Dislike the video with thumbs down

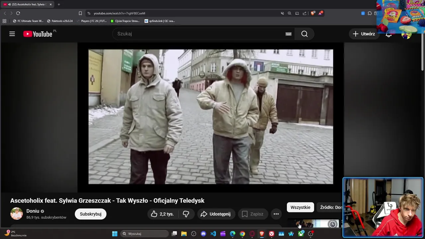click(x=186, y=214)
